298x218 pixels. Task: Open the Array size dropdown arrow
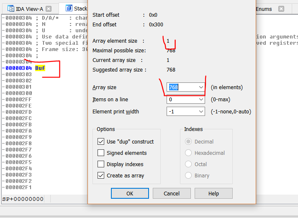point(201,87)
